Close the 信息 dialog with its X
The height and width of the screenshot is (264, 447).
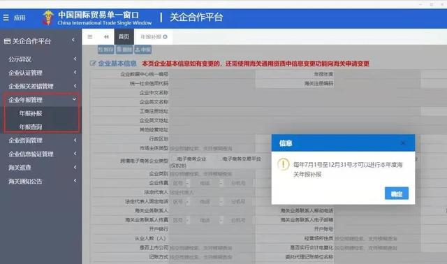coord(403,143)
